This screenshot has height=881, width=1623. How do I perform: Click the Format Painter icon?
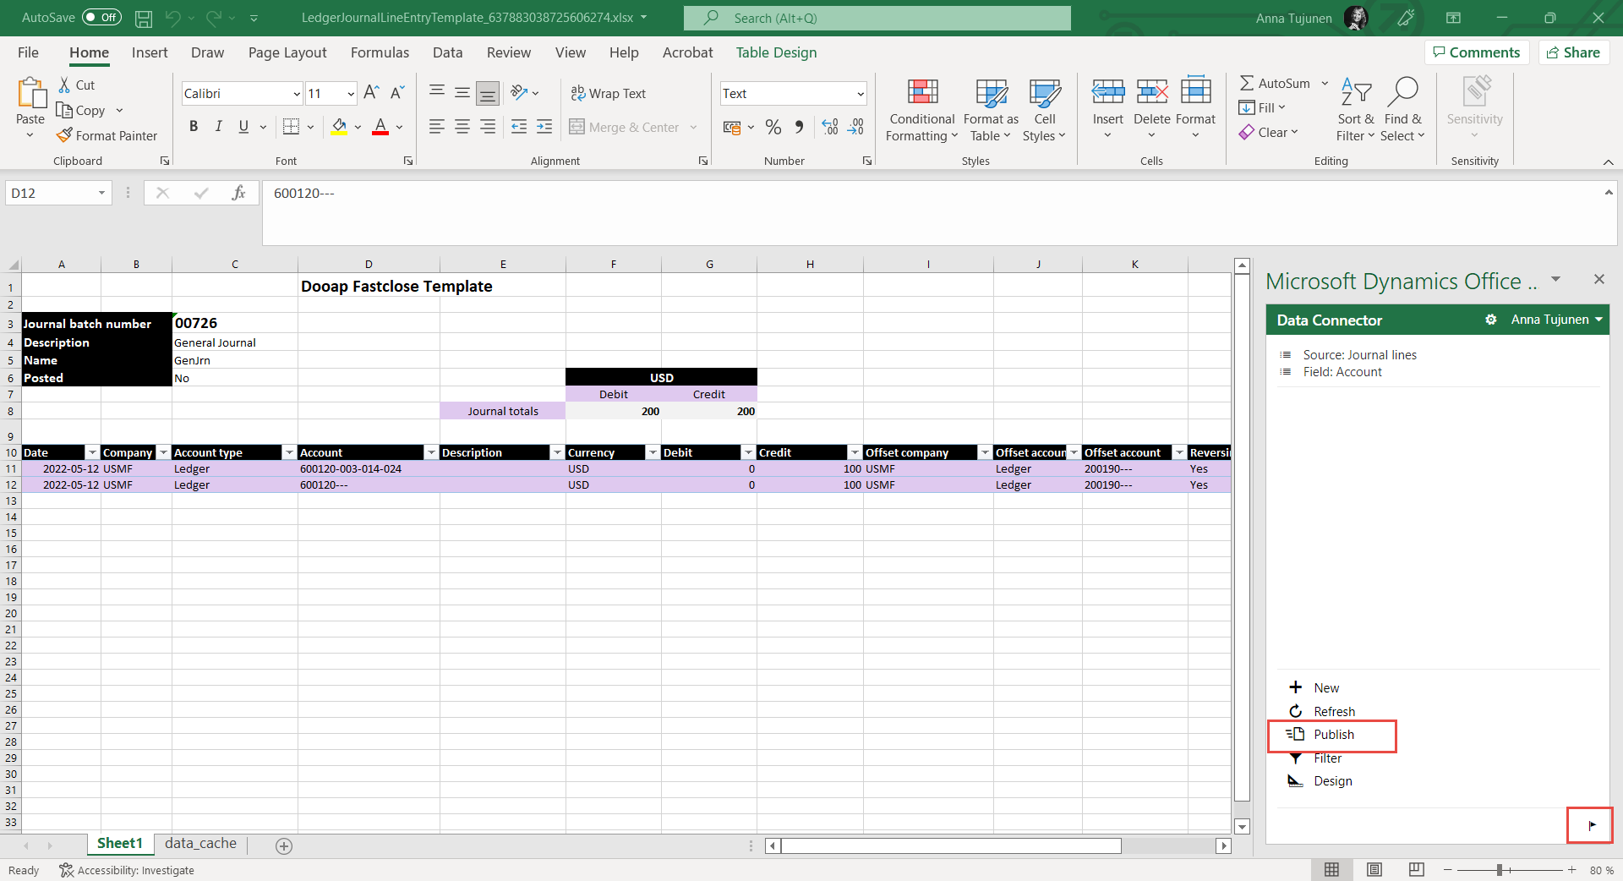(x=65, y=135)
